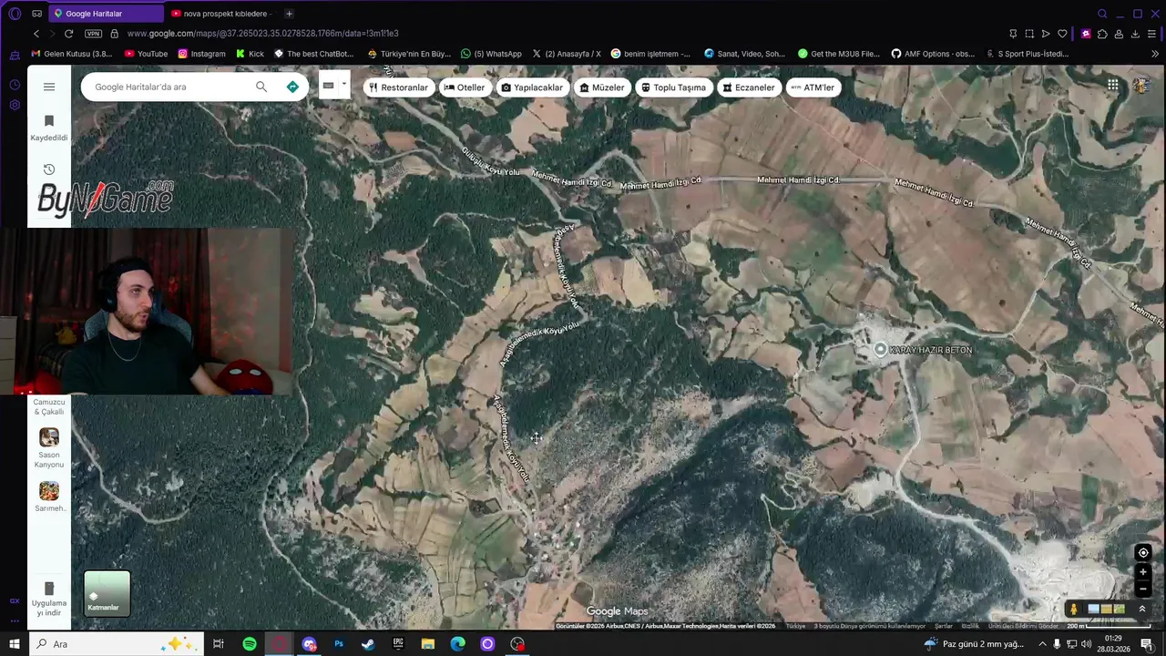The width and height of the screenshot is (1166, 656).
Task: Open browser extensions cube icon
Action: pyautogui.click(x=1102, y=34)
